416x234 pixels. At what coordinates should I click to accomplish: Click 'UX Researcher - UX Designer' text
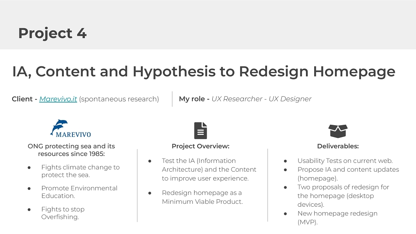(261, 99)
